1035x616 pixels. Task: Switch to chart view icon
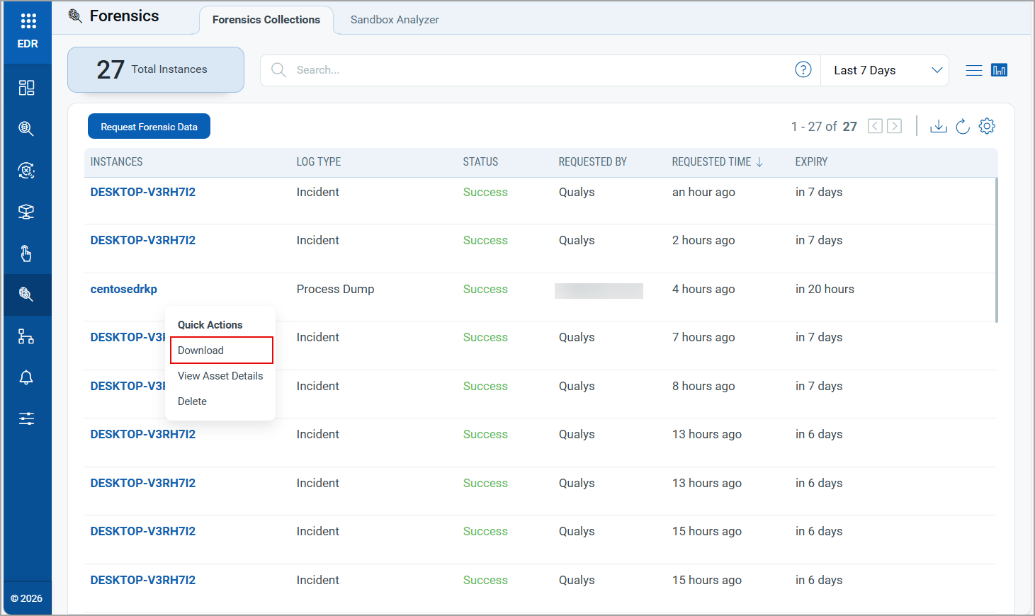999,70
